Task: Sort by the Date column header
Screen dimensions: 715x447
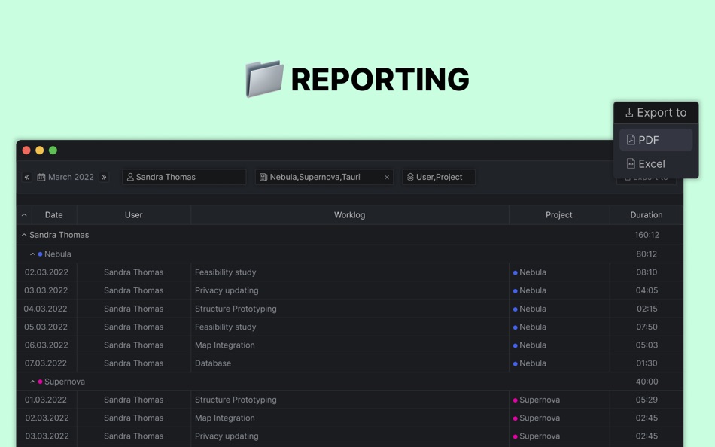Action: click(x=53, y=214)
